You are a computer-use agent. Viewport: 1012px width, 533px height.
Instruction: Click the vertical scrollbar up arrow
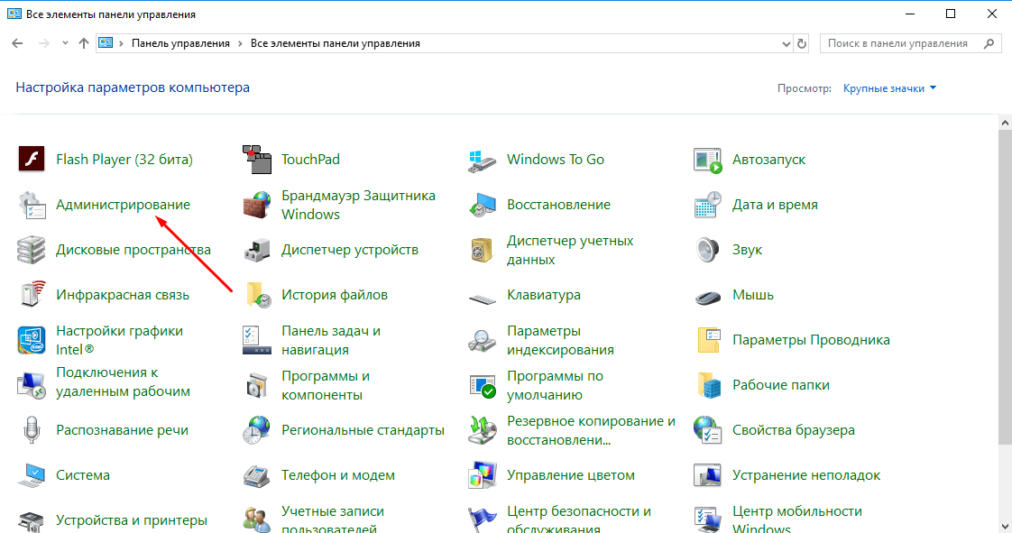pyautogui.click(x=1005, y=122)
